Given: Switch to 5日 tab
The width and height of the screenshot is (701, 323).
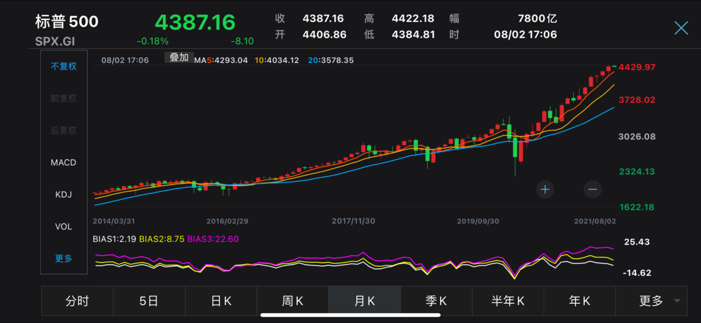Looking at the screenshot, I should point(149,301).
